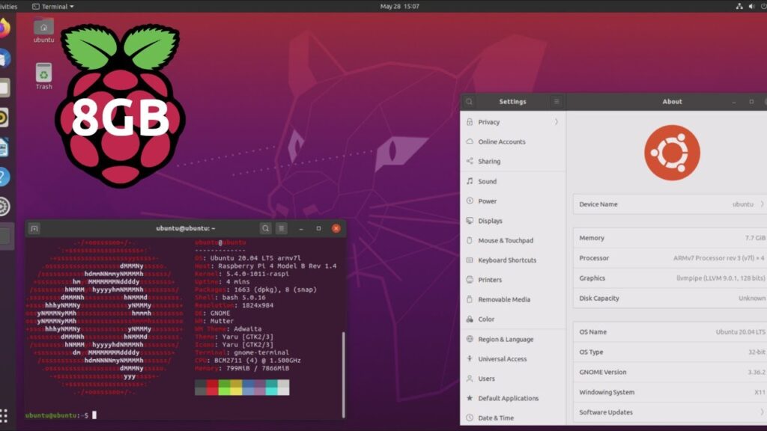Open new tab in terminal window
Image resolution: width=767 pixels, height=431 pixels.
click(x=34, y=228)
